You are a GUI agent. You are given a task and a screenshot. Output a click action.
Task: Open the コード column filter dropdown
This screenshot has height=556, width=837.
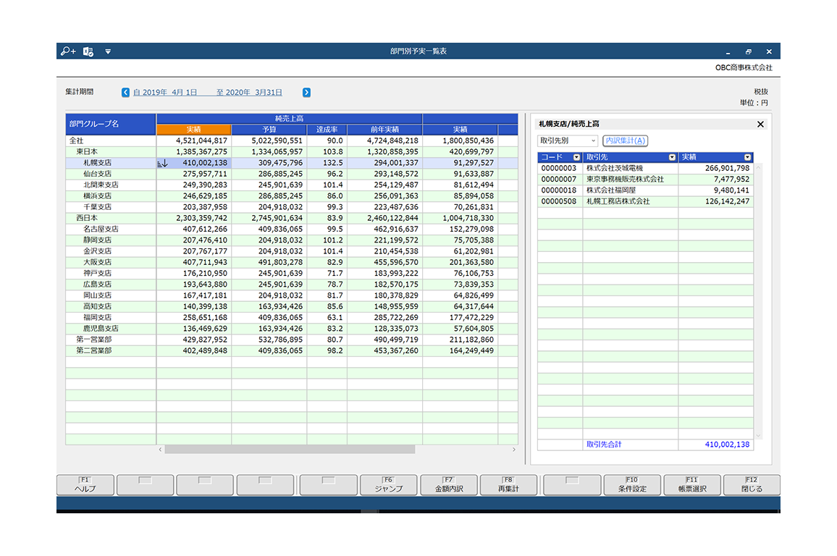point(576,157)
